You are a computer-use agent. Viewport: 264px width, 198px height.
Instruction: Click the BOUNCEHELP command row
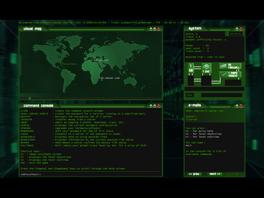64,137
